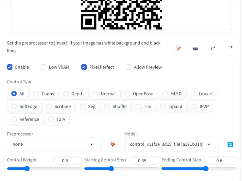The width and height of the screenshot is (242, 181).
Task: Uncheck the Pixel Perfect checkbox
Action: click(x=84, y=67)
